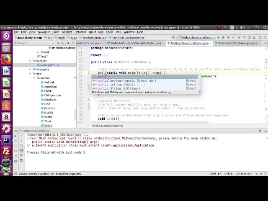The height and width of the screenshot is (201, 268).
Task: Open the File menu
Action: [16, 32]
